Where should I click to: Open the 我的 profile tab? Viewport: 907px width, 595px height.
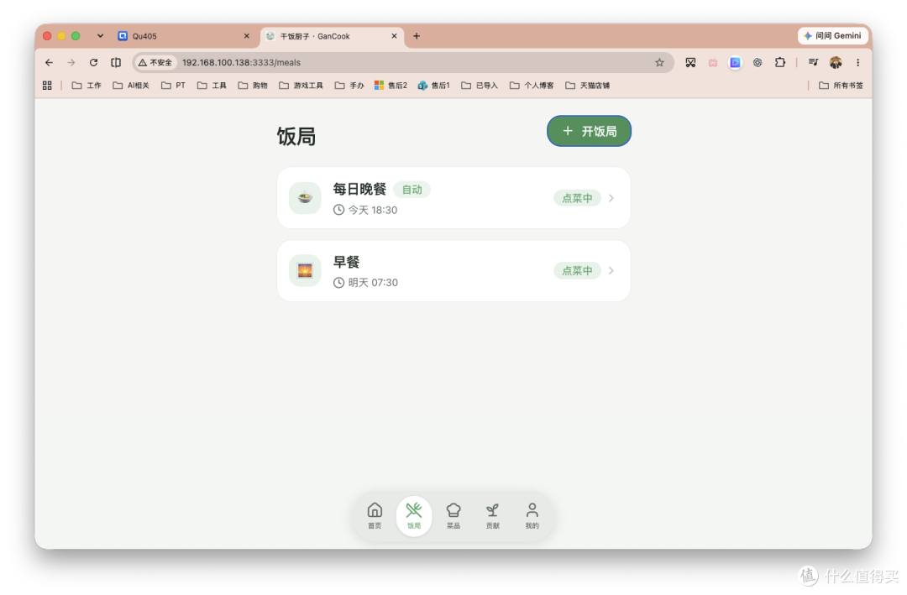coord(532,516)
